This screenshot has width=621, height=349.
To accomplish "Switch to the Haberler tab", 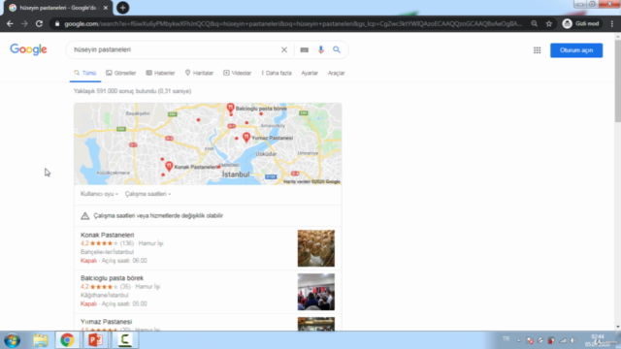I will pos(160,73).
